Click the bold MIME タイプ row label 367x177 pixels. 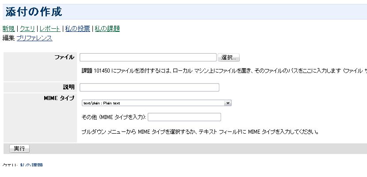59,98
